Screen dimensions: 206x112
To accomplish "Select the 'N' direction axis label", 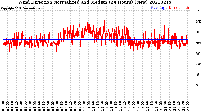I will point(198,32).
